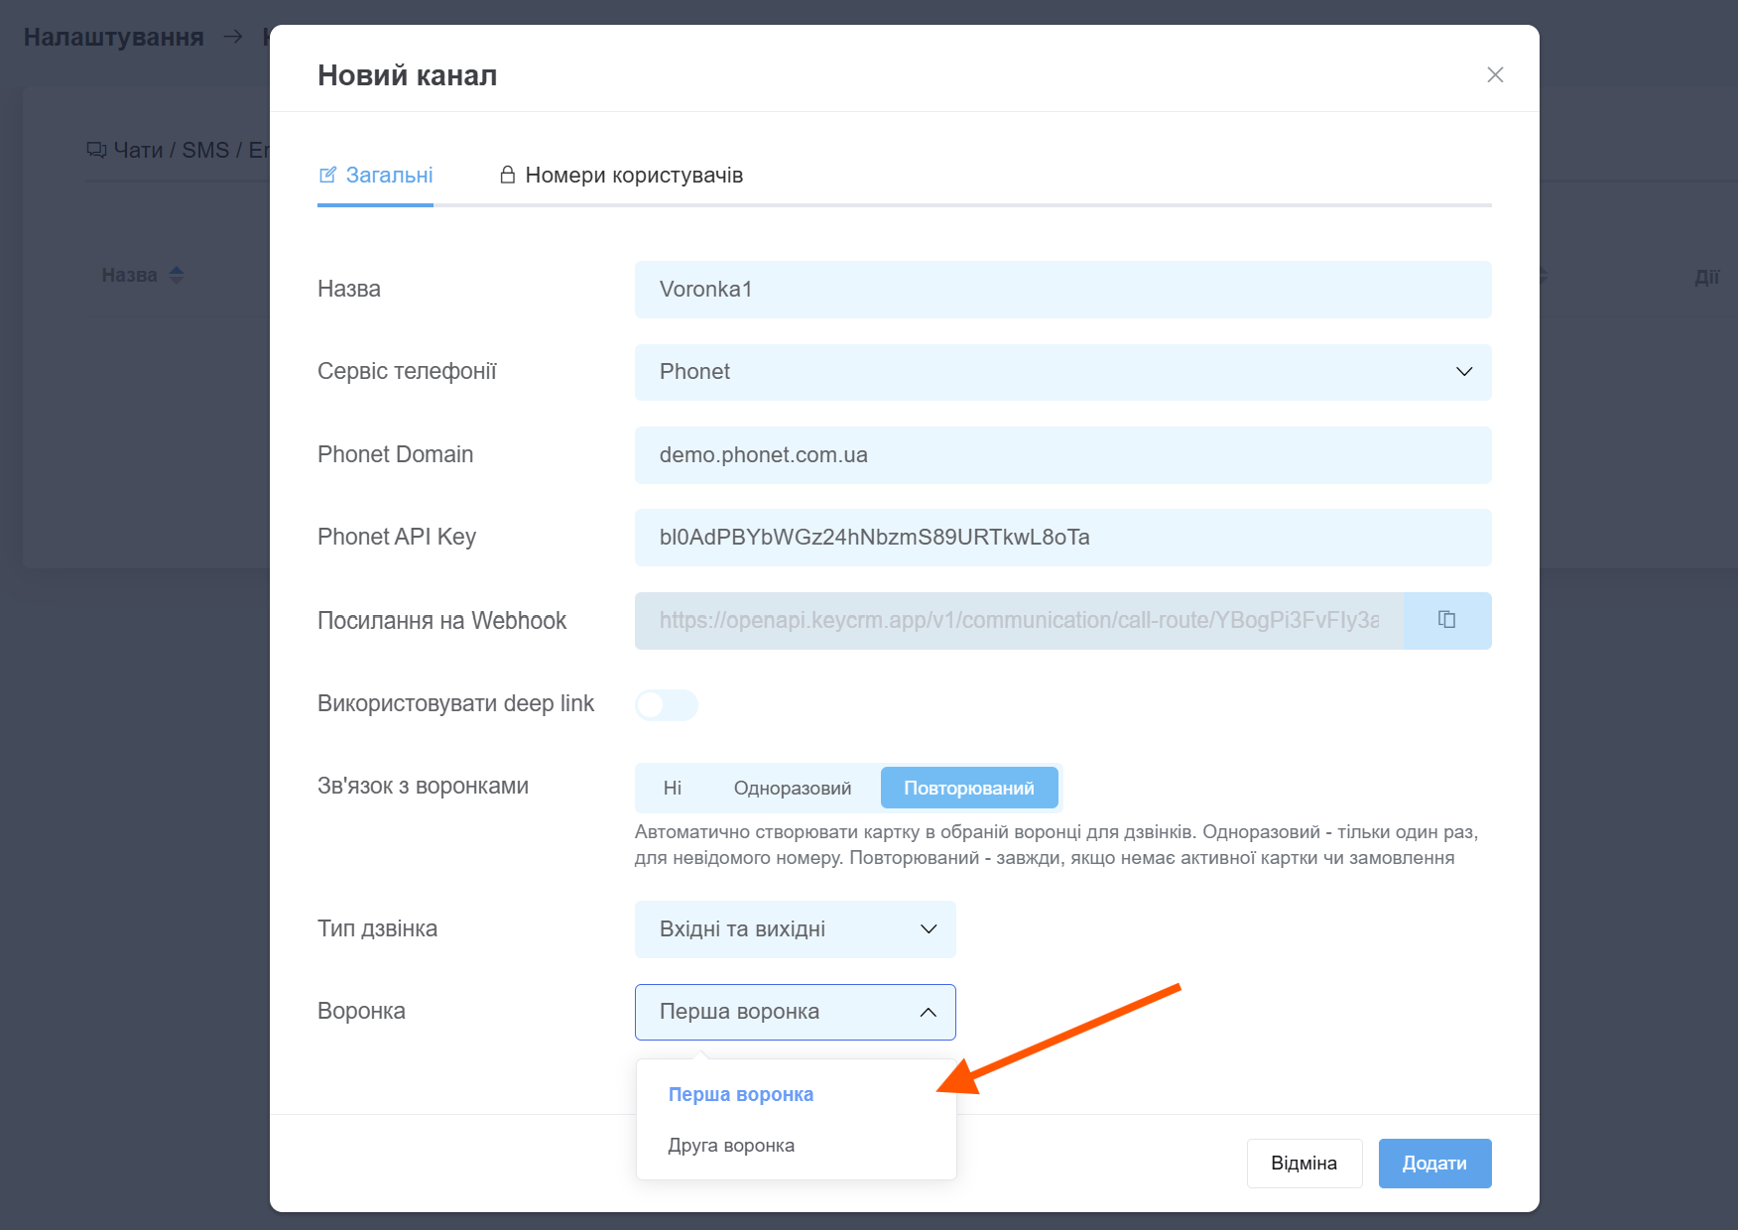Screen dimensions: 1738x1230
Task: Focus the Phonet API Key field
Action: pyautogui.click(x=1062, y=538)
